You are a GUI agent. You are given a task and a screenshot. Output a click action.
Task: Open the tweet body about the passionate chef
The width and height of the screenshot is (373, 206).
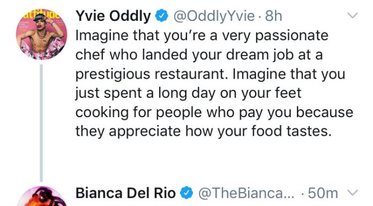214,83
